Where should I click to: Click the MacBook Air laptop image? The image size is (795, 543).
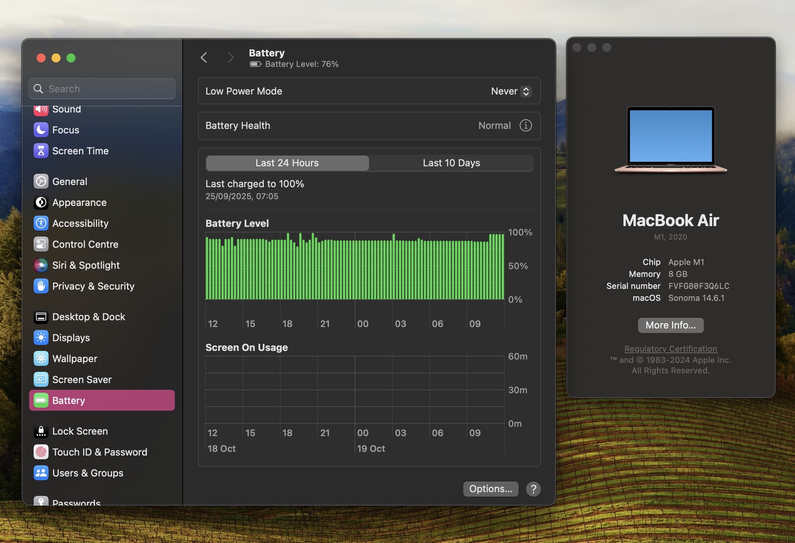point(670,140)
